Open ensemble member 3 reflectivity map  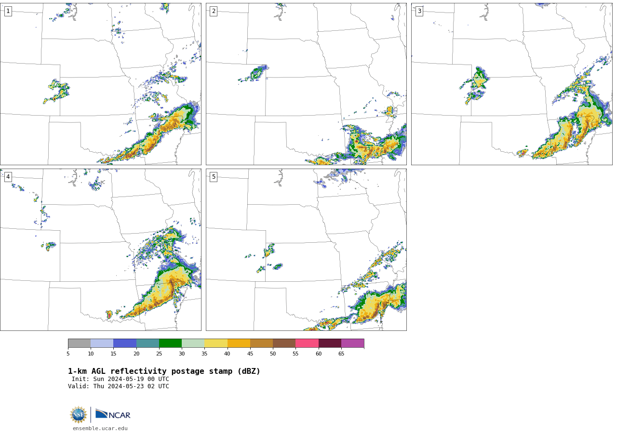(x=512, y=84)
